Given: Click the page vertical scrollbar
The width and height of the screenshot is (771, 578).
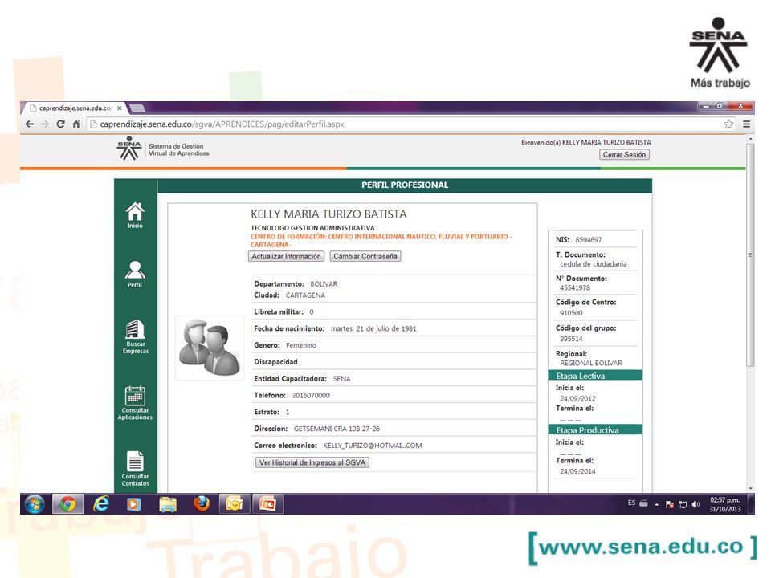Looking at the screenshot, I should point(750,255).
